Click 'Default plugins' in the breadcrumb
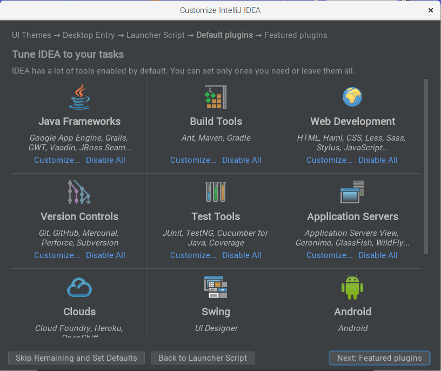The height and width of the screenshot is (371, 441). (x=224, y=35)
